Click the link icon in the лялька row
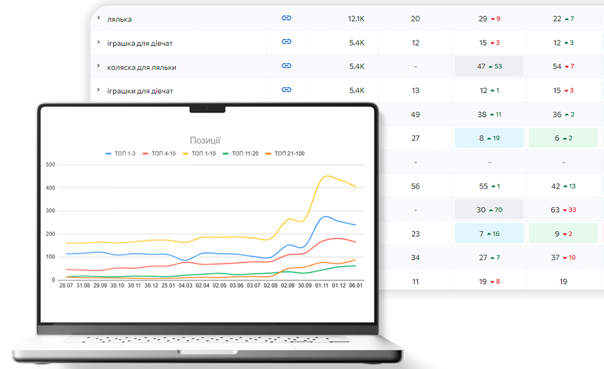604x369 pixels. click(286, 19)
